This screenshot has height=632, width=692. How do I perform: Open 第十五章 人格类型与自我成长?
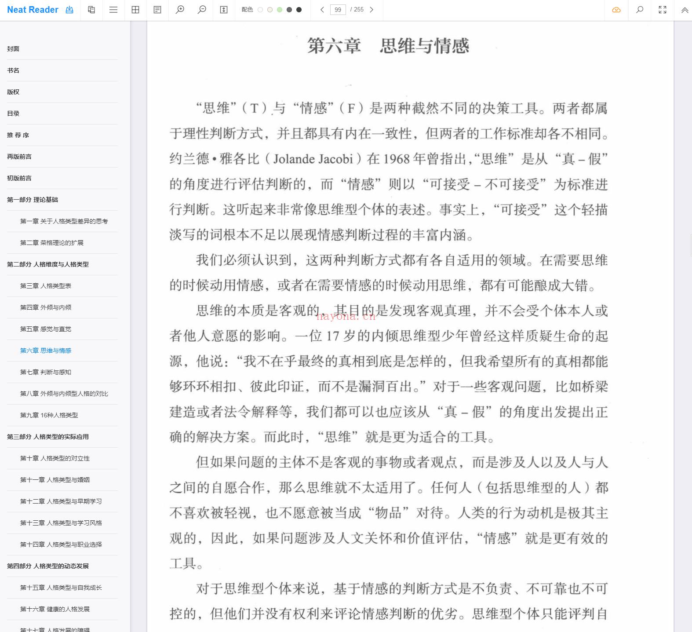pos(61,588)
